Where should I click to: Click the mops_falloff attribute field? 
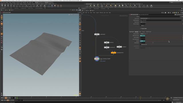tap(161, 20)
